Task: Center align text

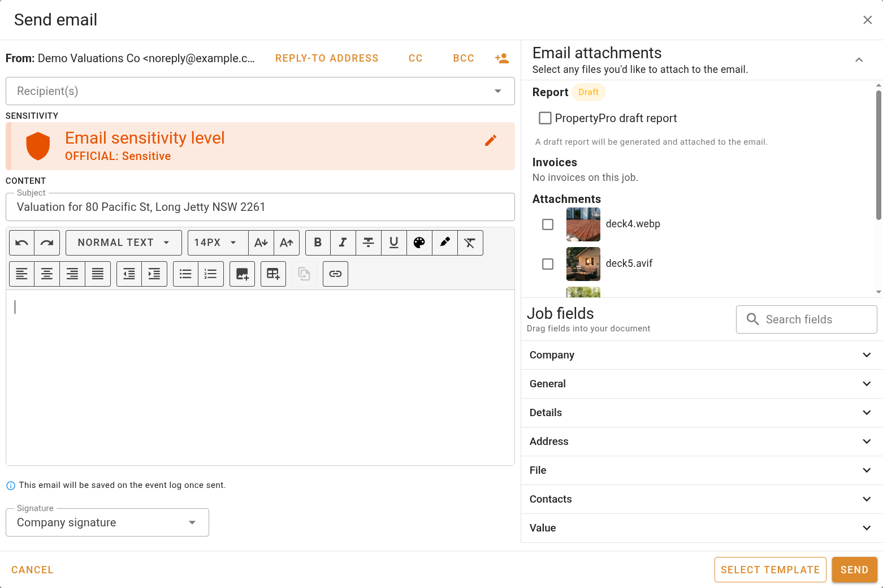Action: coord(47,274)
